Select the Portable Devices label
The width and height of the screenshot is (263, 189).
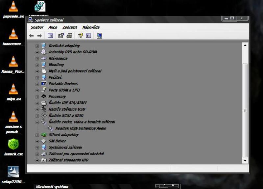tap(63, 84)
